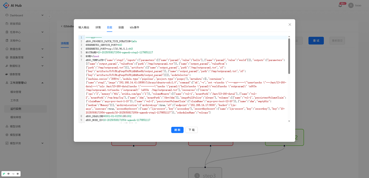Switch to the 输入输出 tab

point(84,27)
